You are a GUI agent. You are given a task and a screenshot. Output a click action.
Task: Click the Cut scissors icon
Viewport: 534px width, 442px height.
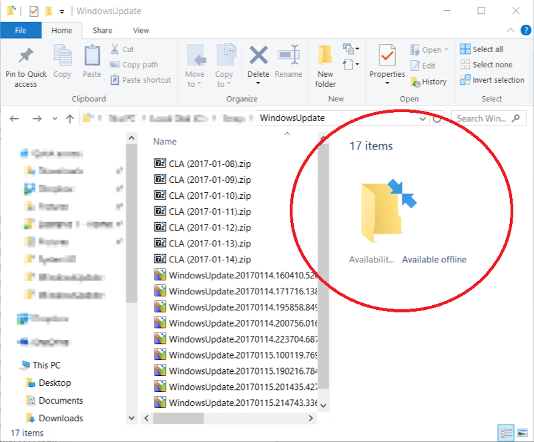(115, 49)
